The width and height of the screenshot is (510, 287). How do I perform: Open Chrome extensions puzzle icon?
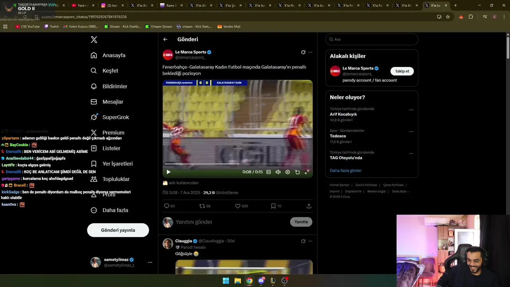(x=471, y=17)
